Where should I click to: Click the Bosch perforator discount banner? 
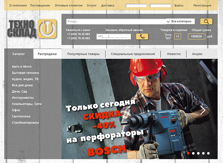[x=139, y=109]
